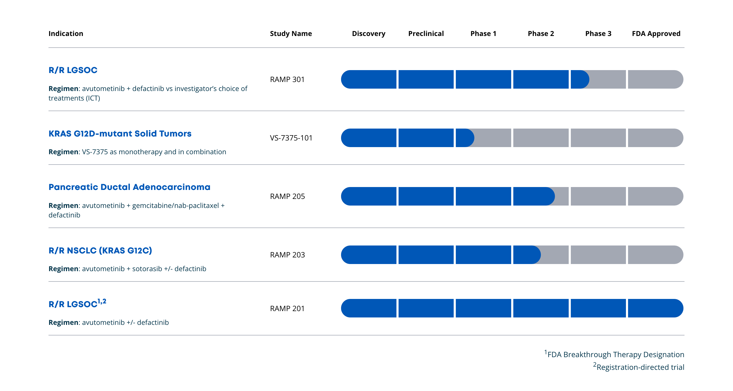Image resolution: width=733 pixels, height=391 pixels.
Task: Click the Discovery column header
Action: coord(369,34)
